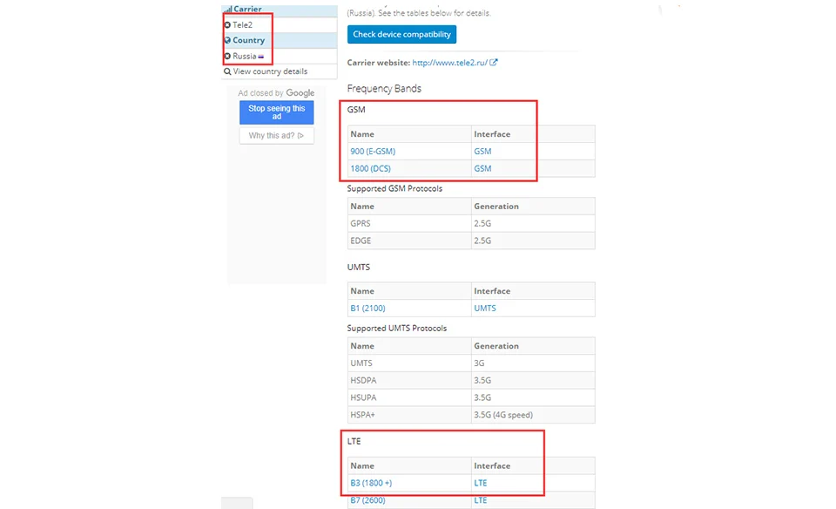This screenshot has height=509, width=836.
Task: Open the B3 (1800 +) band link
Action: tap(371, 483)
